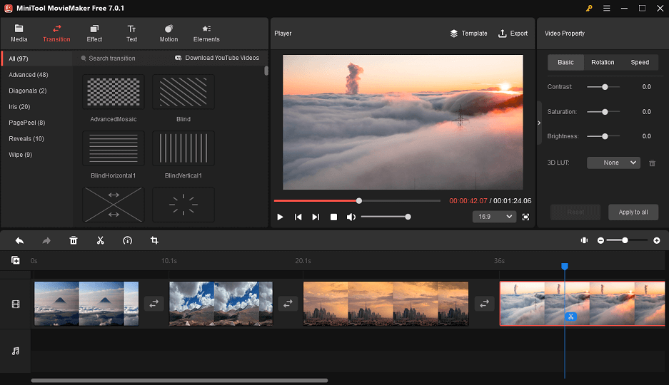Open the Template button in Player
Screen dimensions: 669x385
pyautogui.click(x=468, y=34)
